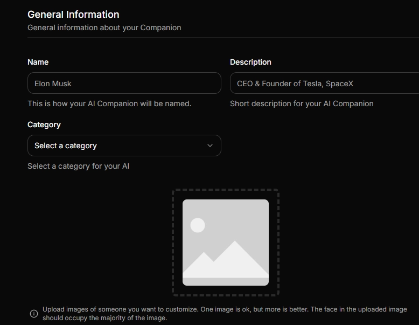The width and height of the screenshot is (419, 325).
Task: Click the upload images instruction text
Action: pyautogui.click(x=225, y=314)
